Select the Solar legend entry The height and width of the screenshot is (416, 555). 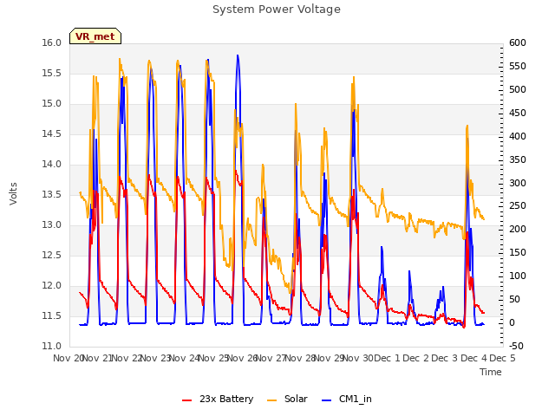287,399
